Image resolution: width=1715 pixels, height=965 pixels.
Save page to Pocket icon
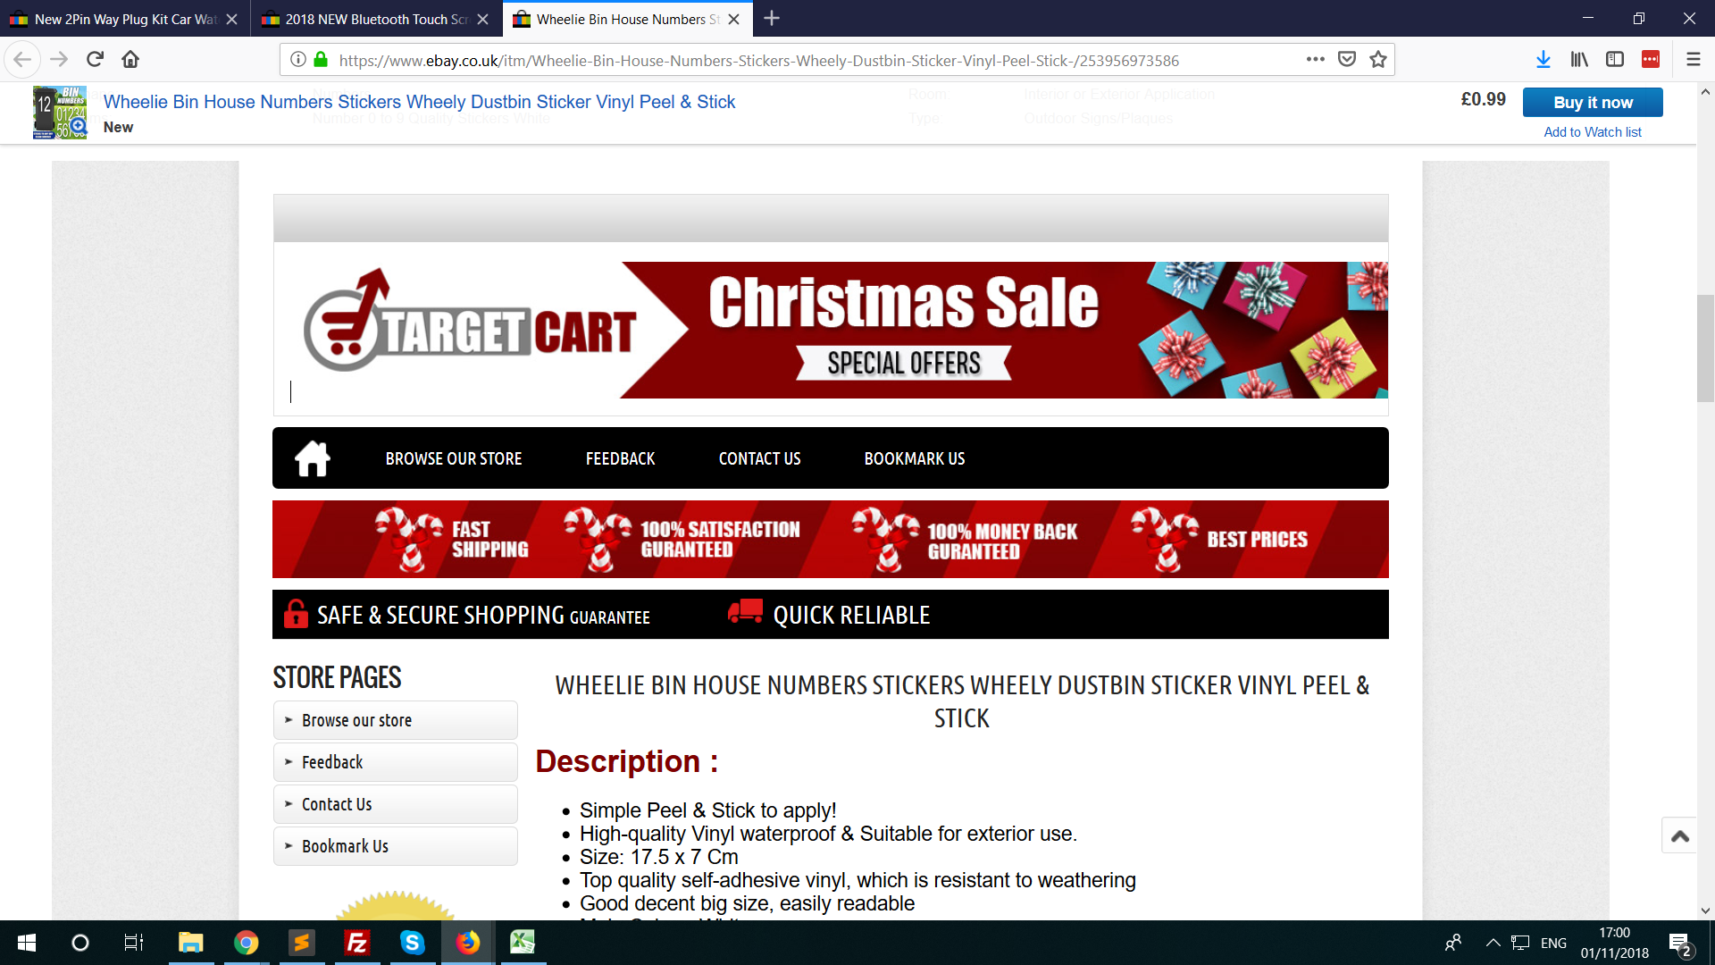pyautogui.click(x=1347, y=60)
